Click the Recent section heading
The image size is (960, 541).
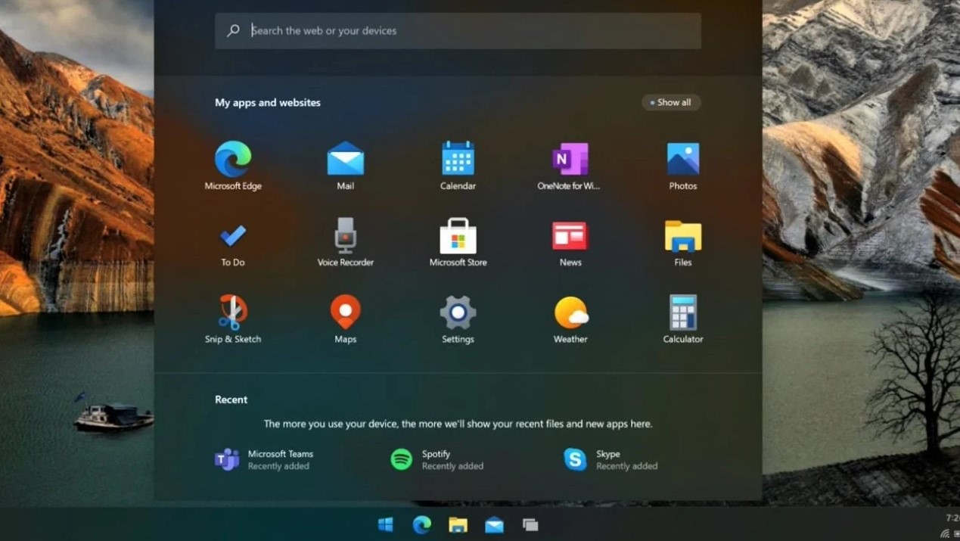pos(231,400)
